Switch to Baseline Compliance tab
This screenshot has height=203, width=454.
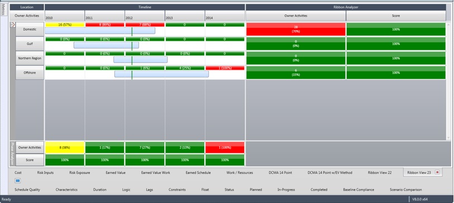(x=359, y=190)
